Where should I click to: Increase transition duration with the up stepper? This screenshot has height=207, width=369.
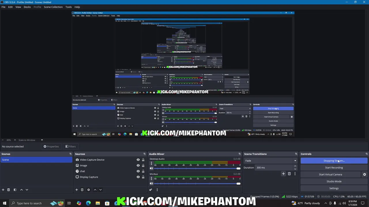click(x=295, y=166)
